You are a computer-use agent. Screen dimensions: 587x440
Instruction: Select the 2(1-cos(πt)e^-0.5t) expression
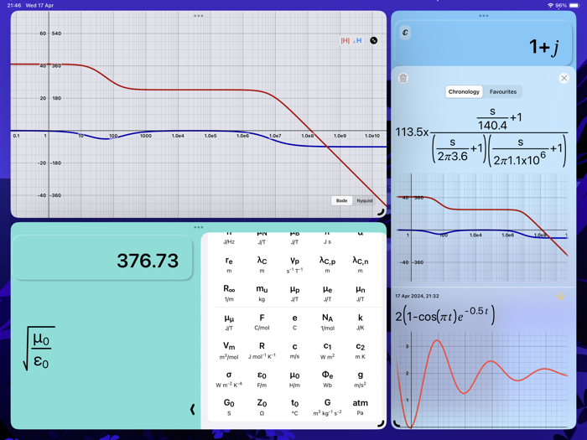pos(445,315)
